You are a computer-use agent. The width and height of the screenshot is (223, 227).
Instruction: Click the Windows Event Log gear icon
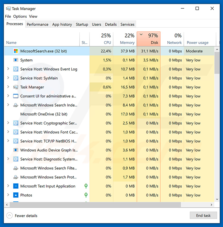16,69
